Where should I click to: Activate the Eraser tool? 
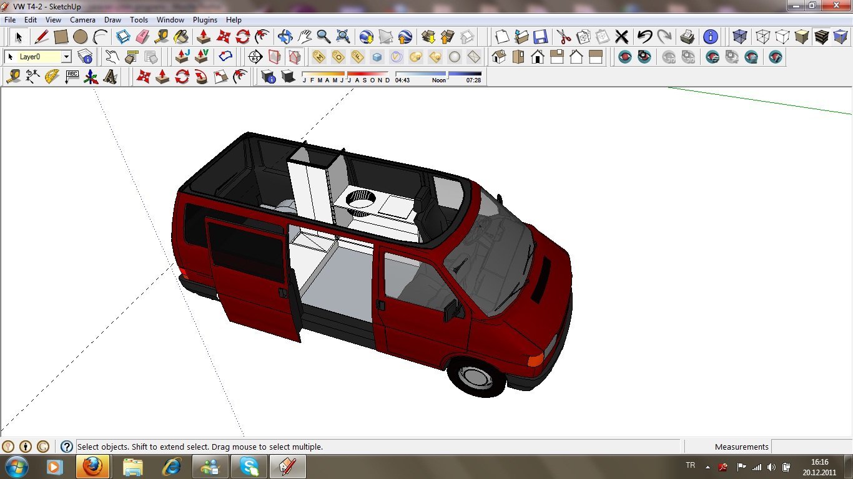click(x=142, y=37)
